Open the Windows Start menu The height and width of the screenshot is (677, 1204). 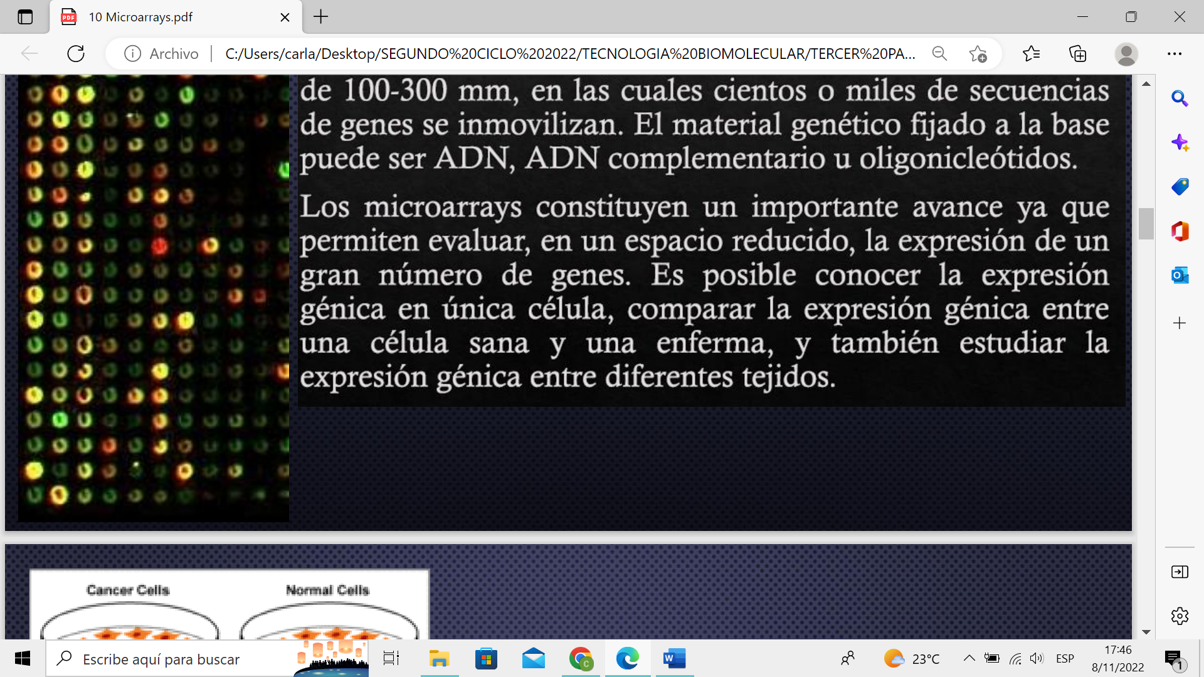tap(23, 659)
